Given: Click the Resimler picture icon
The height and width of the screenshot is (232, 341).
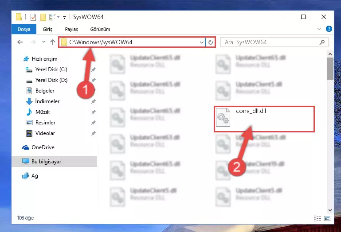Looking at the screenshot, I should pyautogui.click(x=29, y=123).
